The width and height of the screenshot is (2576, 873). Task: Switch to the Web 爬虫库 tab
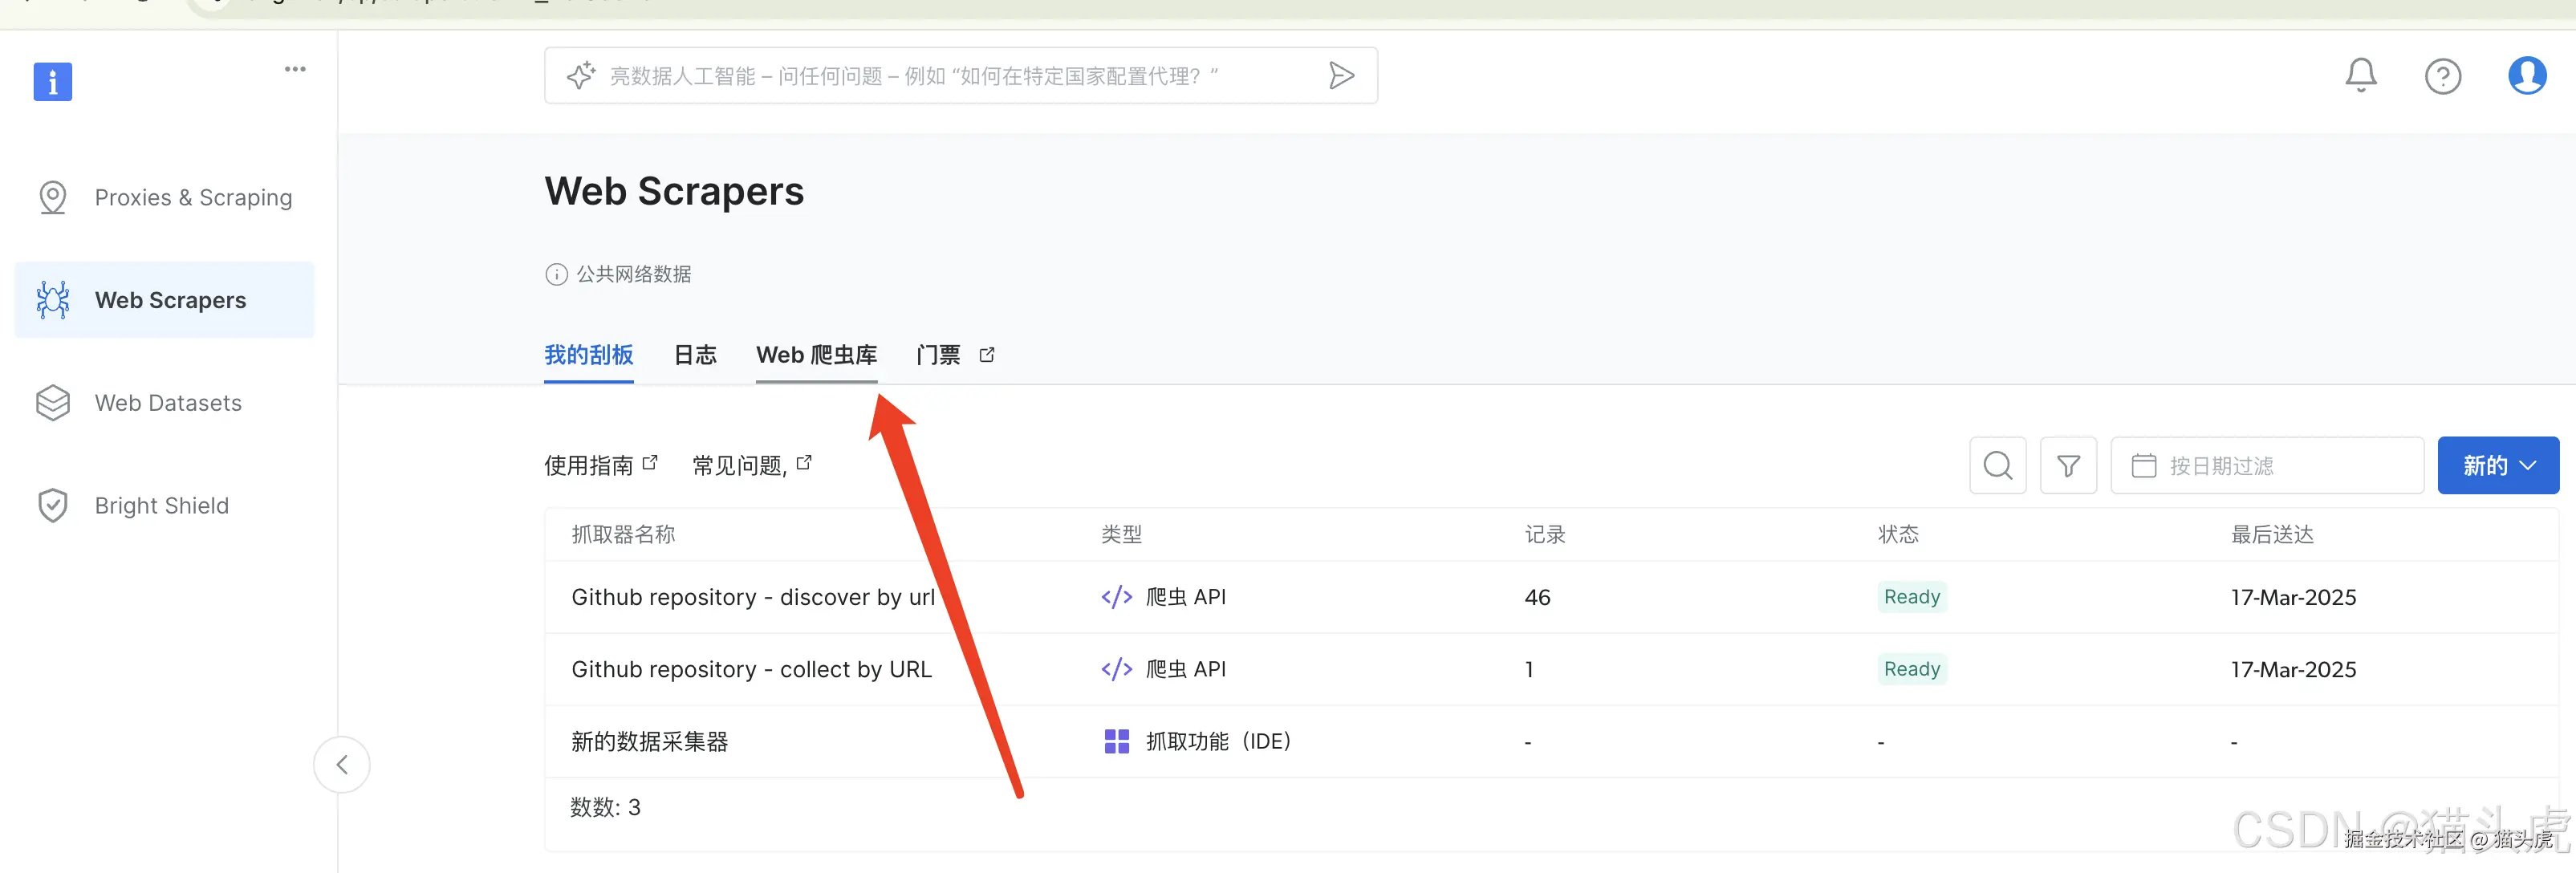coord(816,355)
